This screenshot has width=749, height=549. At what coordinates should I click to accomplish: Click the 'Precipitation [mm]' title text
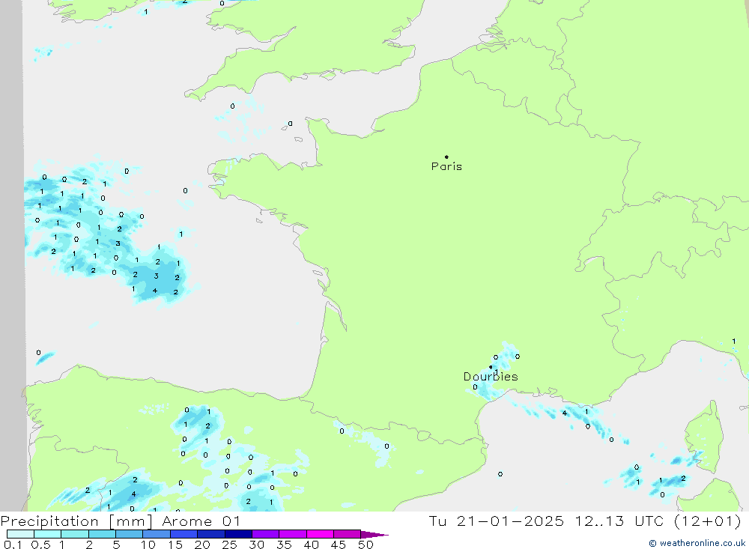[x=76, y=521]
